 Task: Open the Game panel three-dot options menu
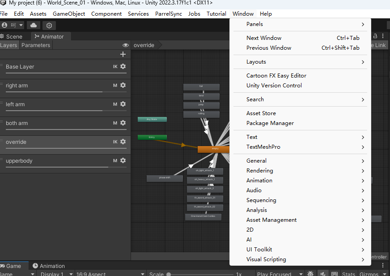383,265
